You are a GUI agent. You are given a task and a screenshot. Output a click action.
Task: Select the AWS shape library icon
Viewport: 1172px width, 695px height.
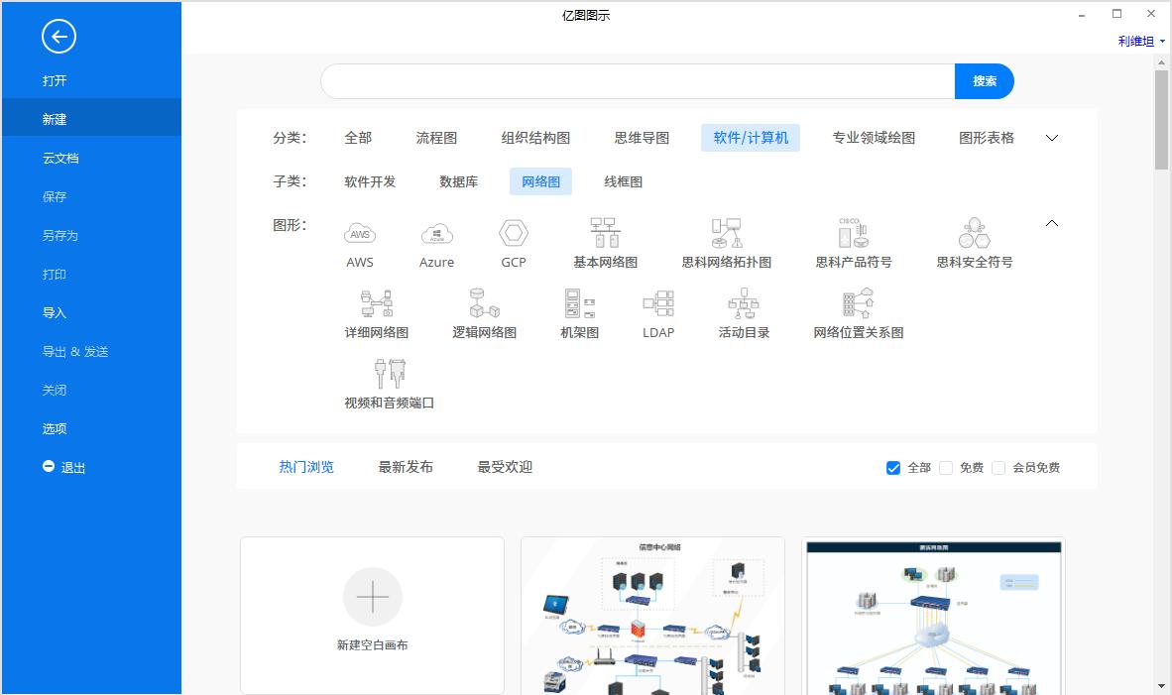(x=360, y=233)
